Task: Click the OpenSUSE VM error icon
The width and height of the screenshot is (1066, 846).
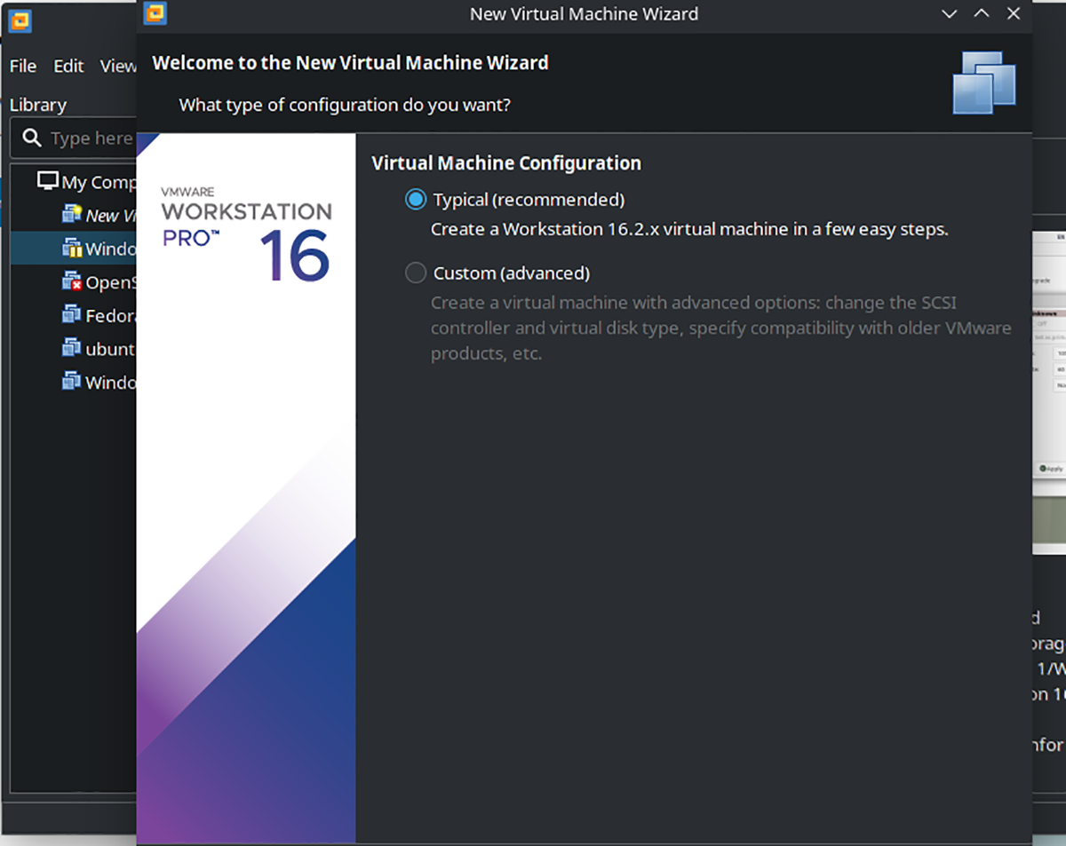Action: tap(72, 281)
